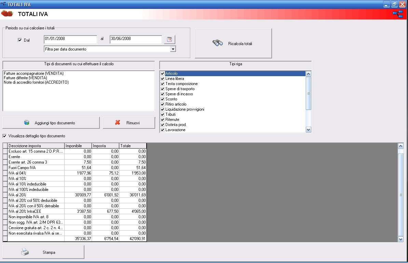Click the total imponibile cell 35'336,37
The width and height of the screenshot is (408, 263).
point(78,238)
